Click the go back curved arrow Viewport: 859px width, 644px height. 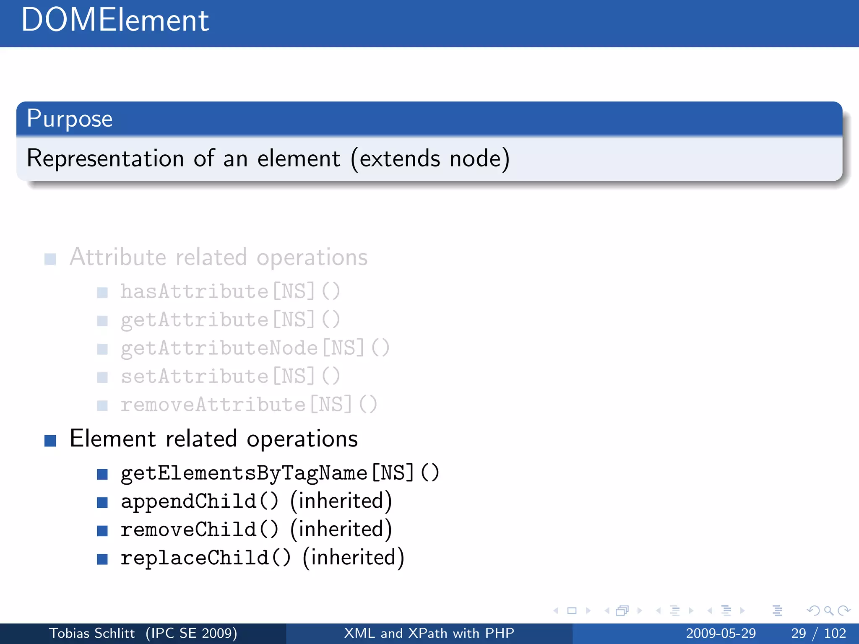pos(813,611)
